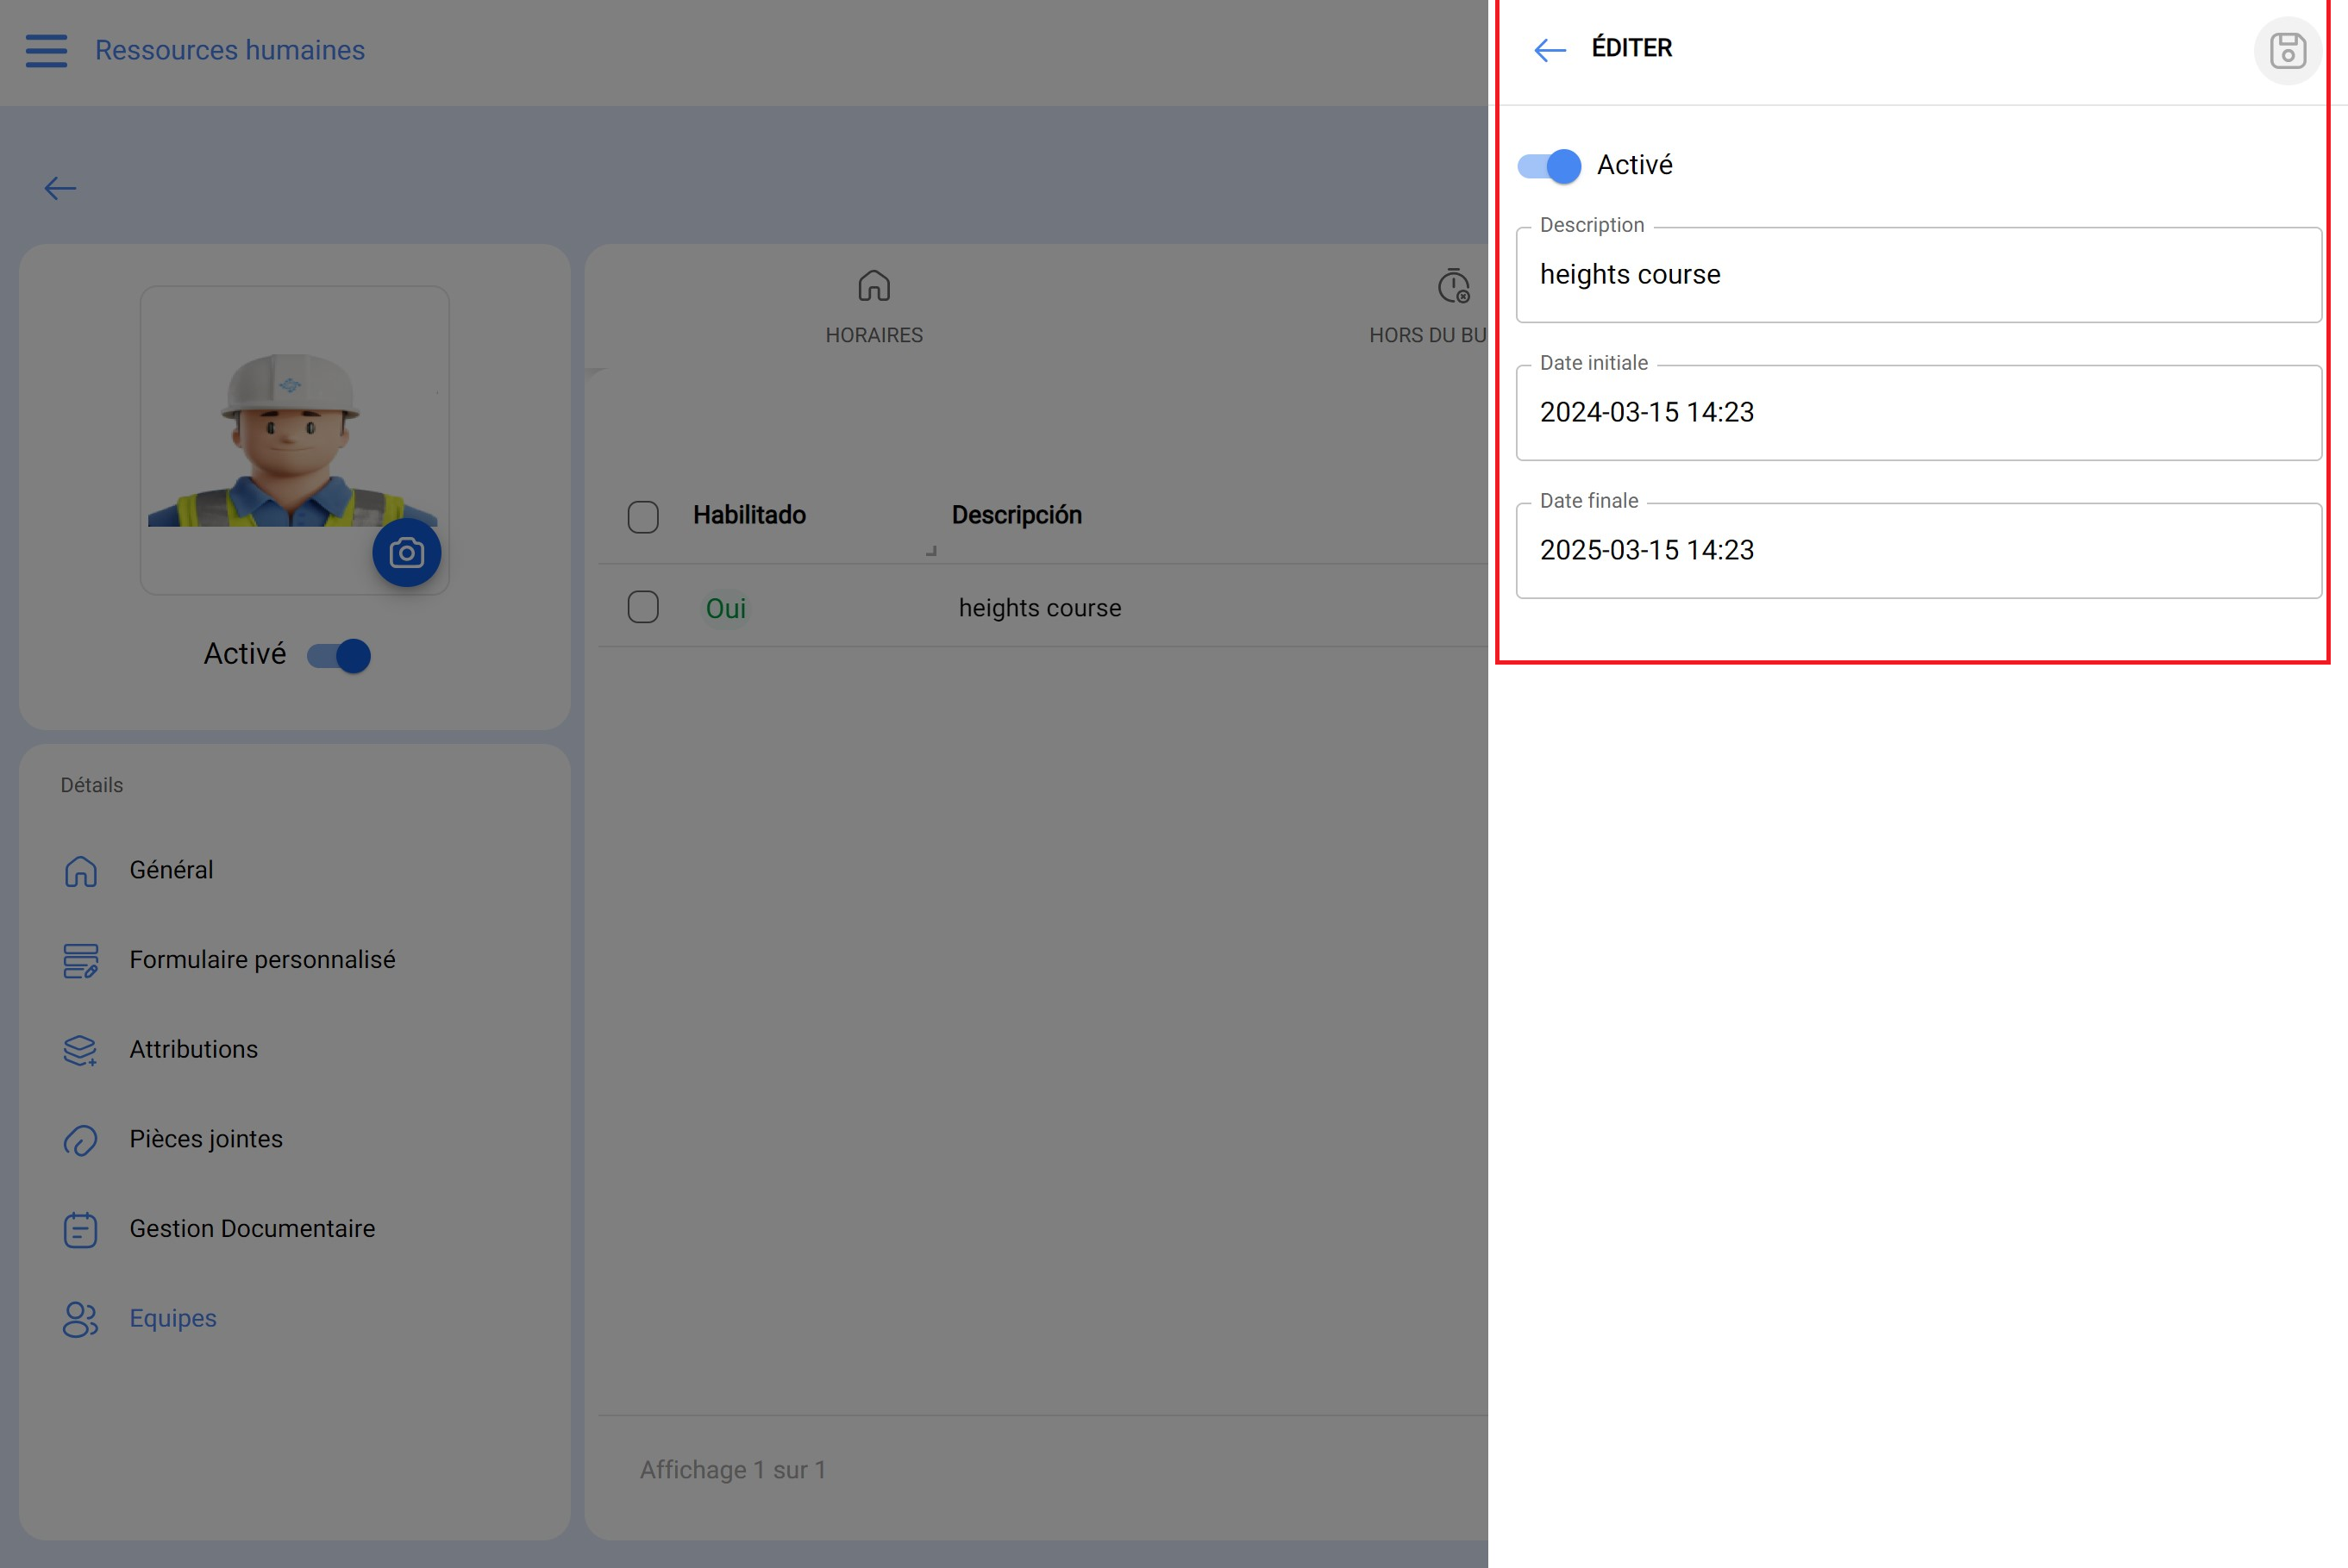Toggle Activé switch under employee photo
The width and height of the screenshot is (2348, 1568).
coord(339,656)
